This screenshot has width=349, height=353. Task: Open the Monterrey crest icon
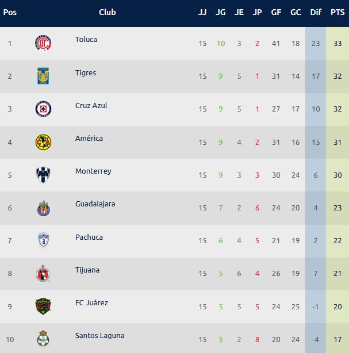point(43,175)
